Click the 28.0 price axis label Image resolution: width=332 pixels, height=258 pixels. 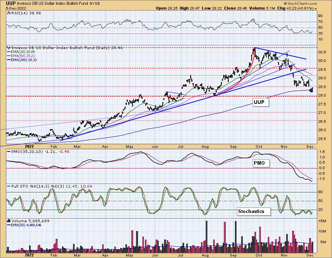tap(322, 95)
